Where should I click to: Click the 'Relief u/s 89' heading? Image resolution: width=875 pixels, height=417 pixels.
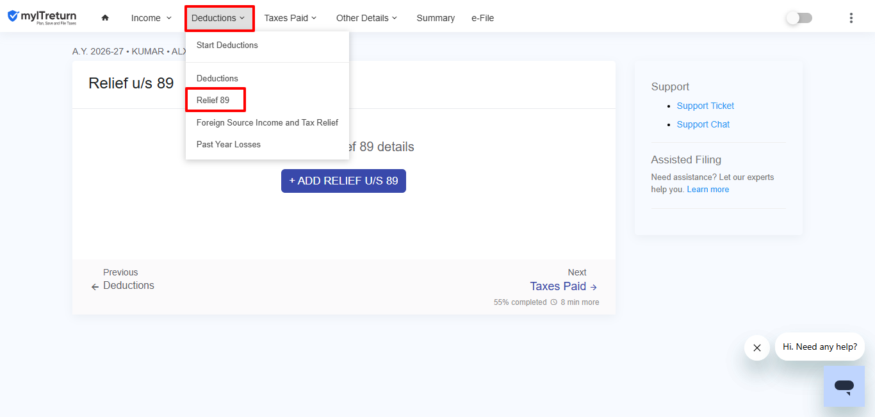pyautogui.click(x=131, y=83)
